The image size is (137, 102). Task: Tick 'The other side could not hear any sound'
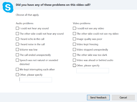click(x=17, y=34)
